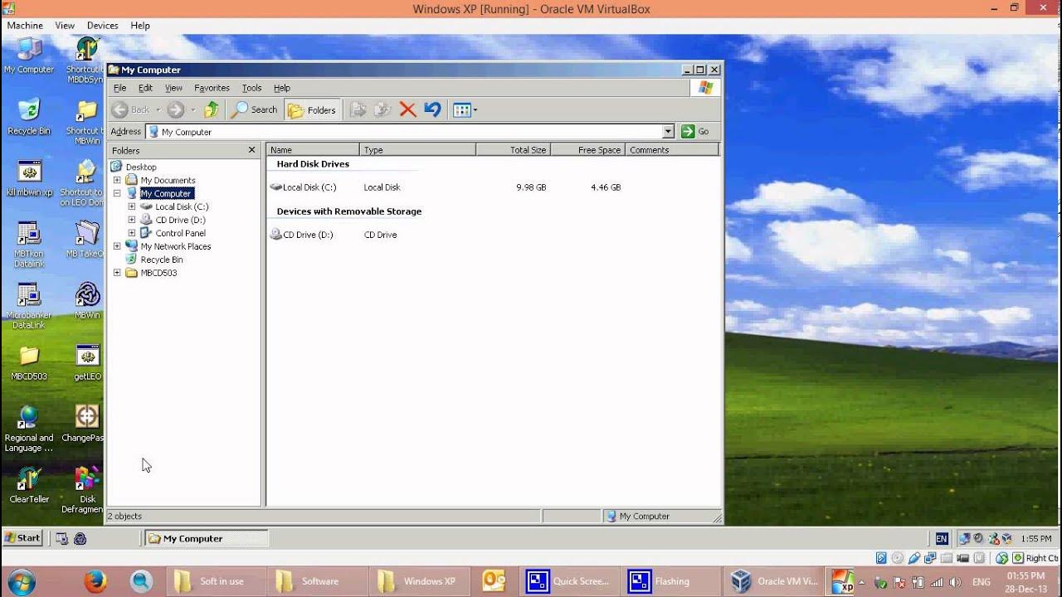Click the Back navigation button
1062x597 pixels.
click(131, 109)
